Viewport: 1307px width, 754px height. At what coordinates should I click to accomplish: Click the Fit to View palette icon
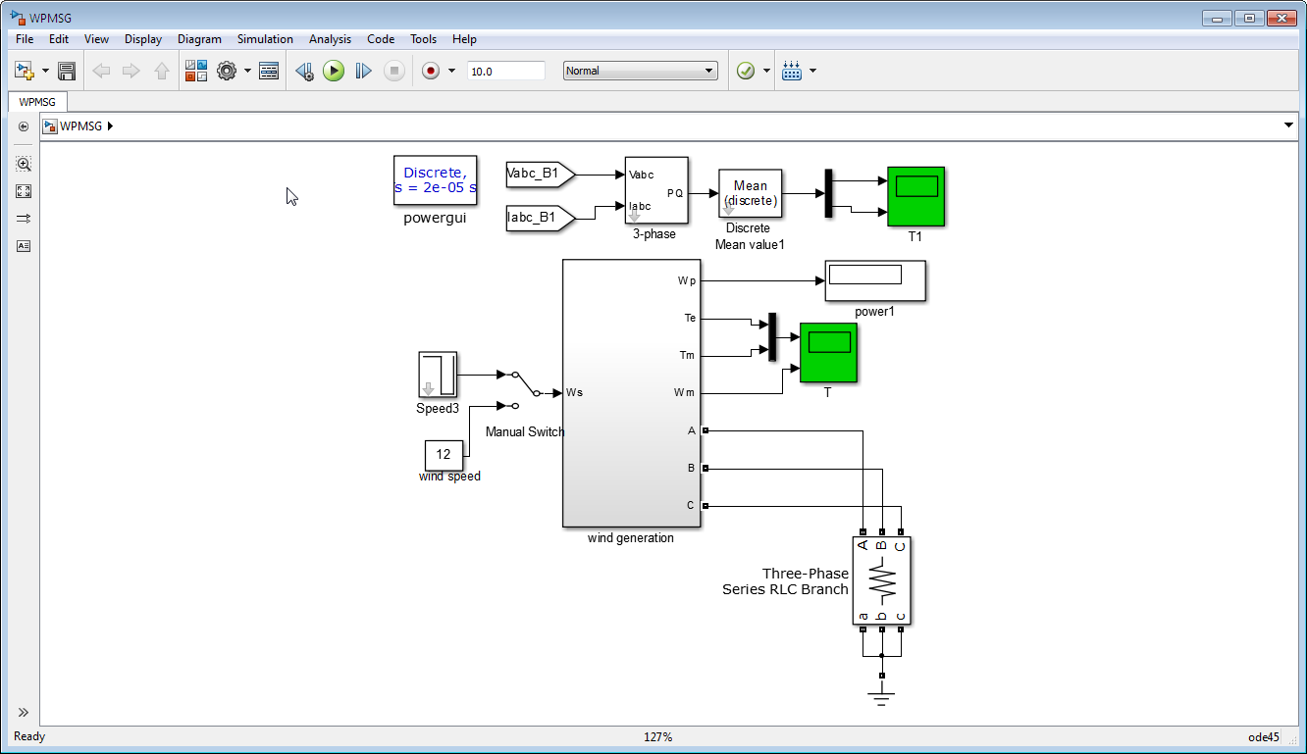[24, 191]
